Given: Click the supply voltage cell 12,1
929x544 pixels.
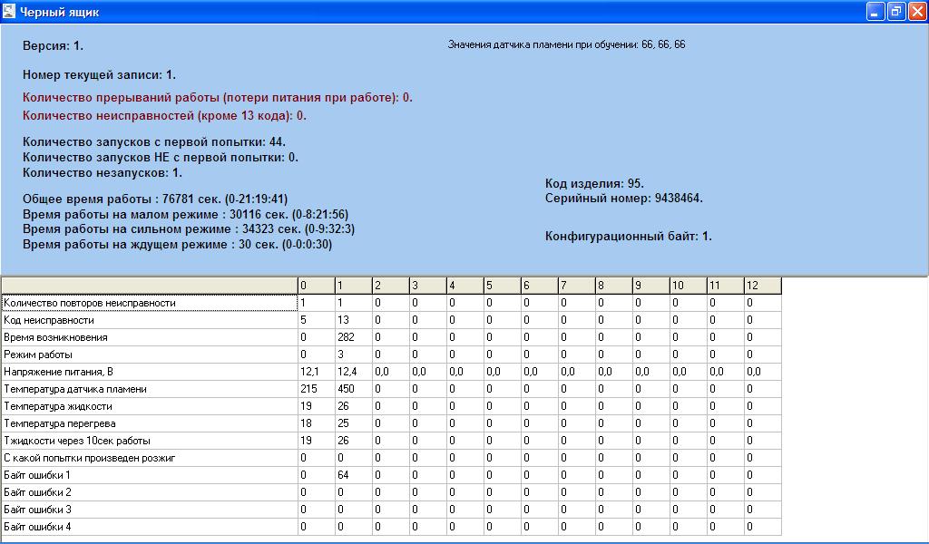Looking at the screenshot, I should [x=317, y=372].
